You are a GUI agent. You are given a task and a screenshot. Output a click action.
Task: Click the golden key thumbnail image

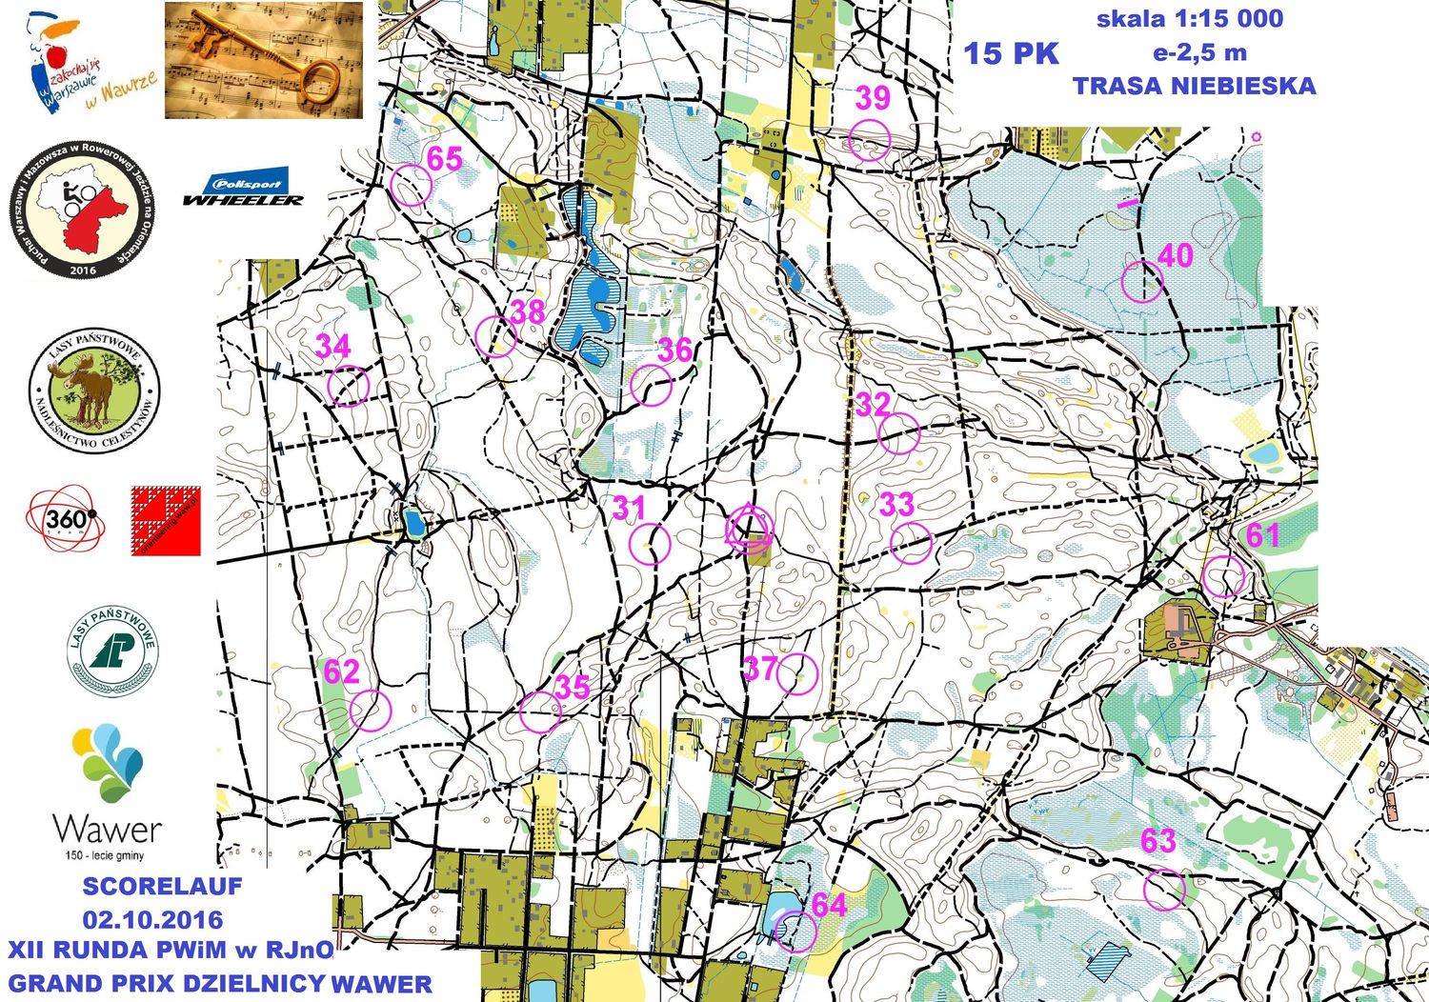pyautogui.click(x=263, y=60)
